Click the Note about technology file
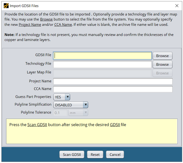This screenshot has width=183, height=163. point(89,37)
